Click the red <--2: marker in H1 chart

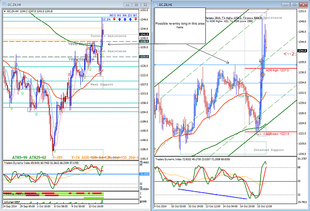coord(290,54)
